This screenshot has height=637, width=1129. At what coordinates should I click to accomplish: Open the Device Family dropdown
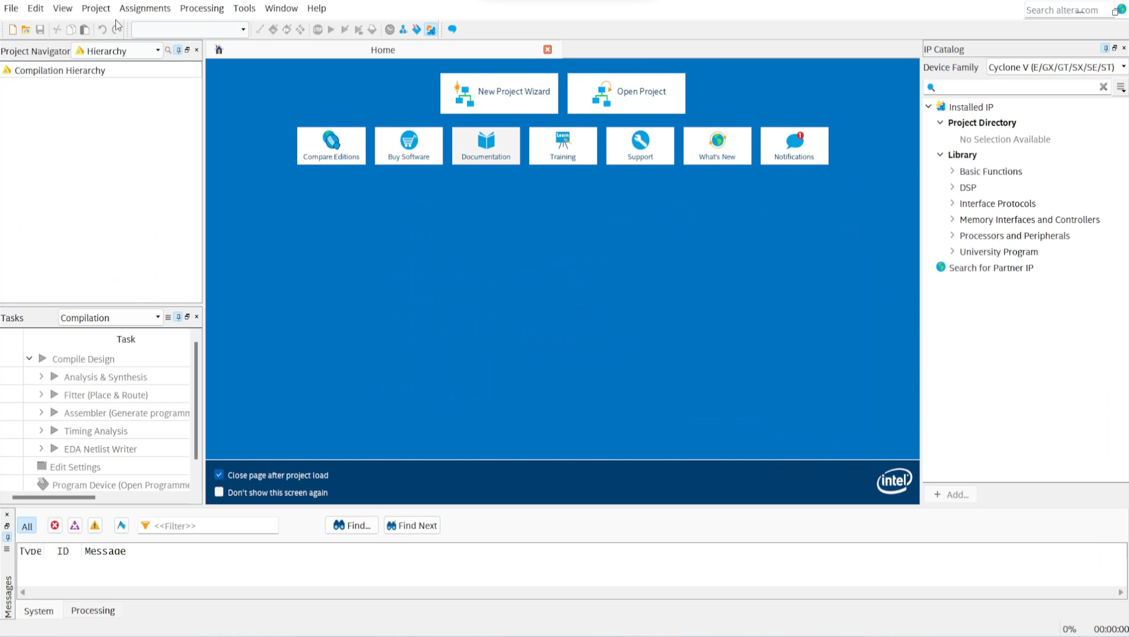coord(1123,67)
